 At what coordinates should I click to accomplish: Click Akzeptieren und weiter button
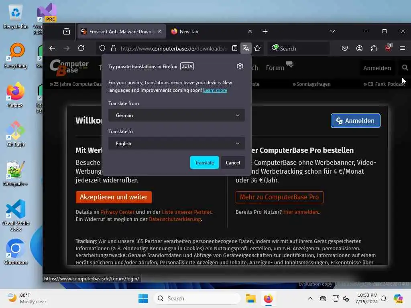click(x=114, y=197)
